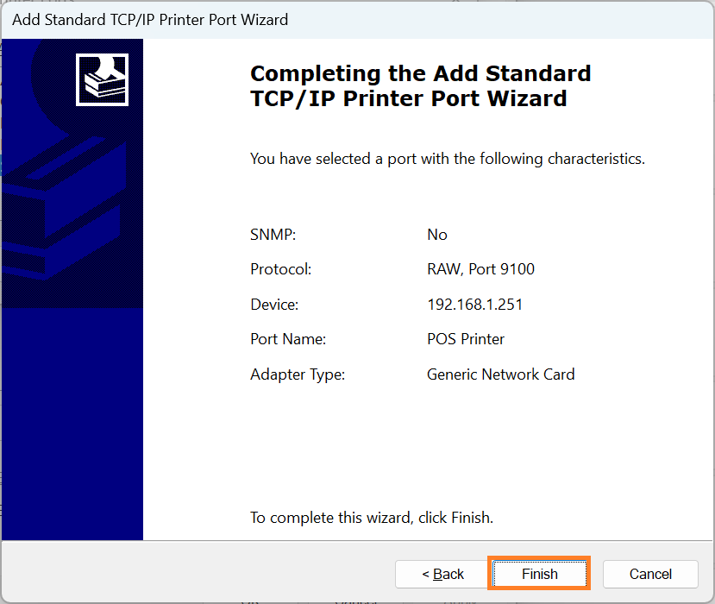This screenshot has width=715, height=604.
Task: Click the selected port characteristics sentence
Action: [x=447, y=159]
